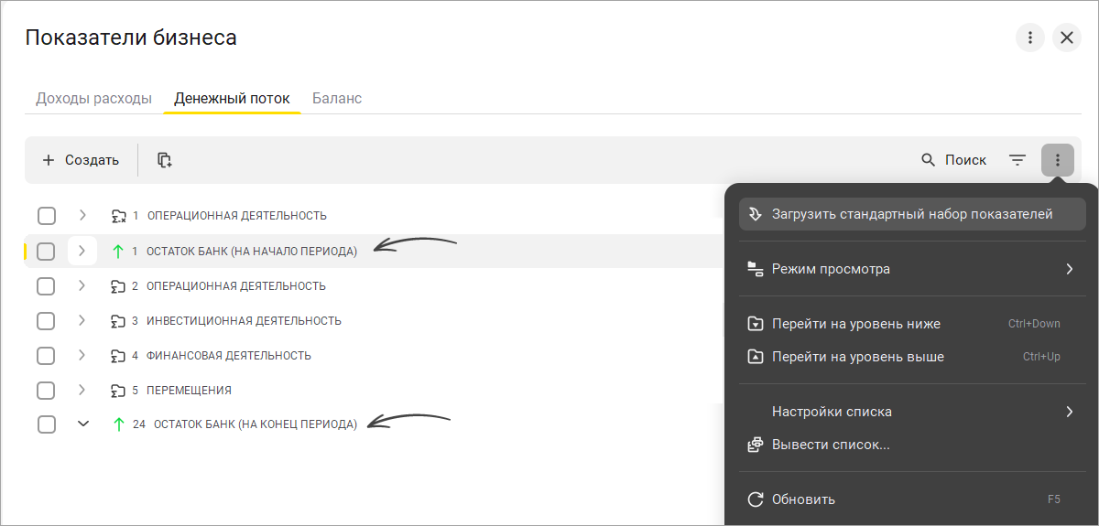Click the green arrow icon of row 24
The image size is (1099, 526).
coord(117,424)
